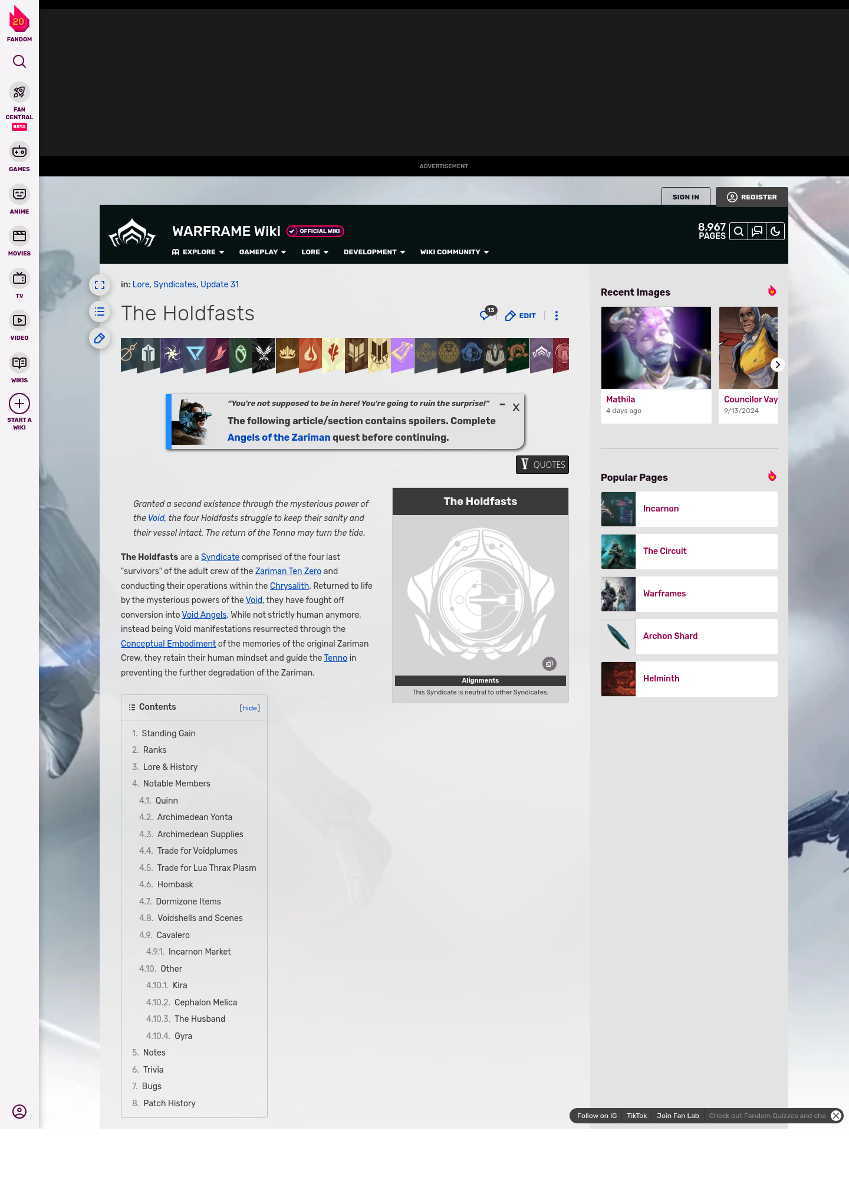Minimize the spoiler warning box
This screenshot has width=849, height=1180.
click(x=502, y=405)
